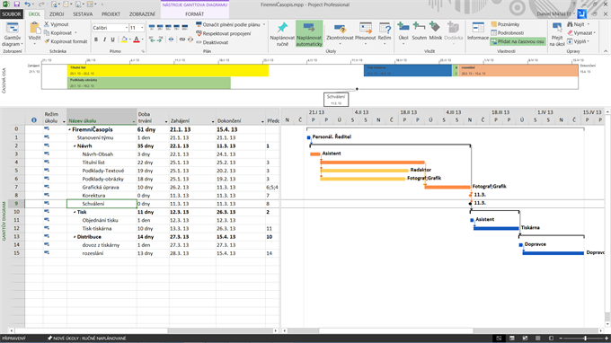The height and width of the screenshot is (343, 611).
Task: Toggle Naplánovat ručně (Manual schedule)
Action: coord(282,34)
